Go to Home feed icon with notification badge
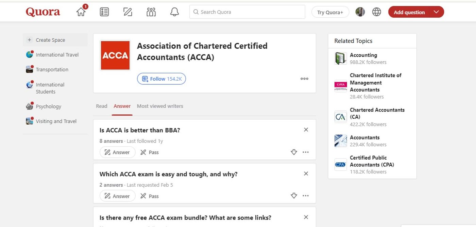 click(82, 11)
